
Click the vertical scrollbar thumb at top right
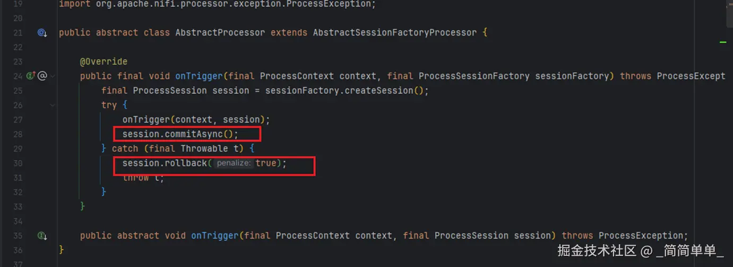[729, 13]
